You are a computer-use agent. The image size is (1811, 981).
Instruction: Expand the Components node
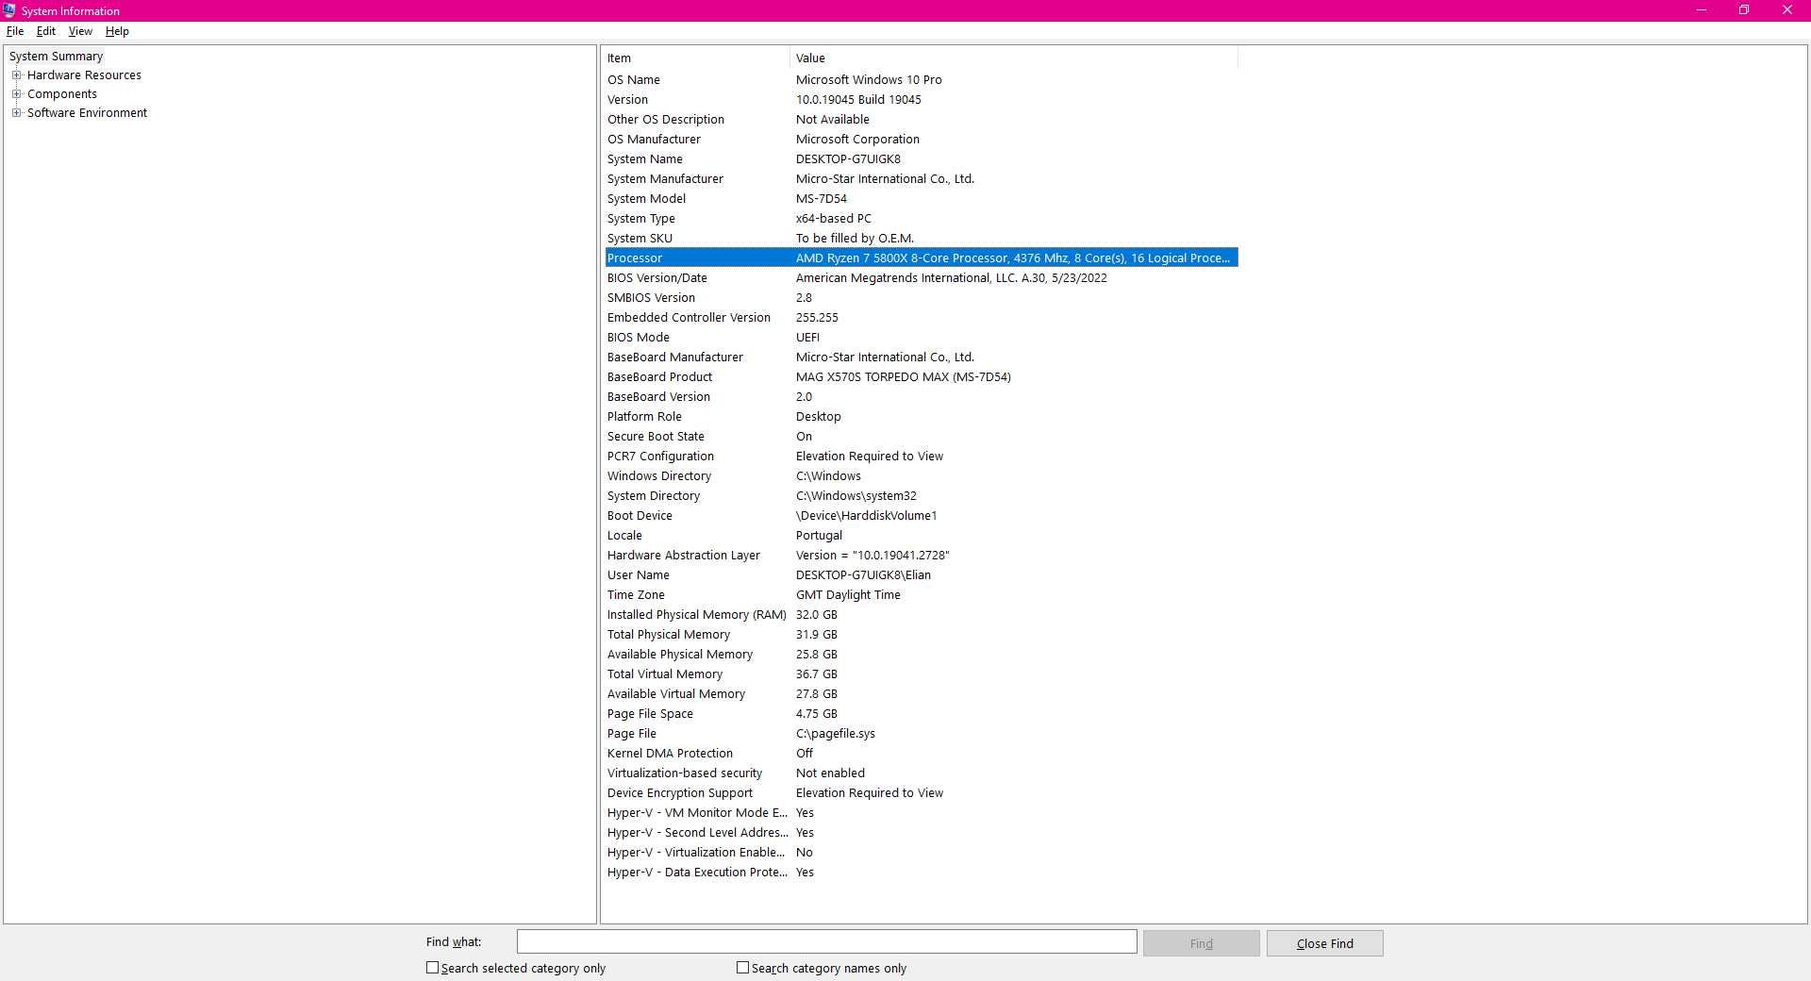tap(16, 94)
